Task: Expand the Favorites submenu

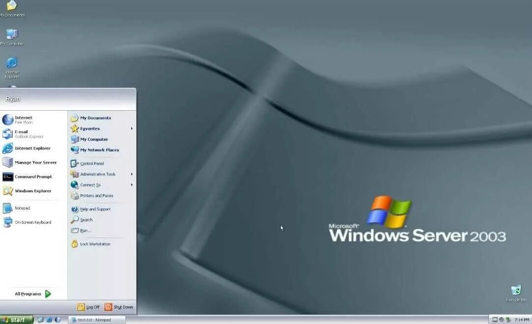Action: (x=102, y=129)
